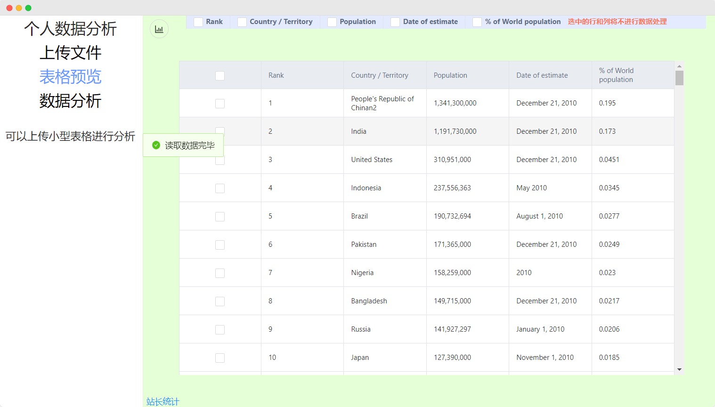This screenshot has width=715, height=407.
Task: Open the 个人数据分析 title link
Action: click(x=71, y=29)
